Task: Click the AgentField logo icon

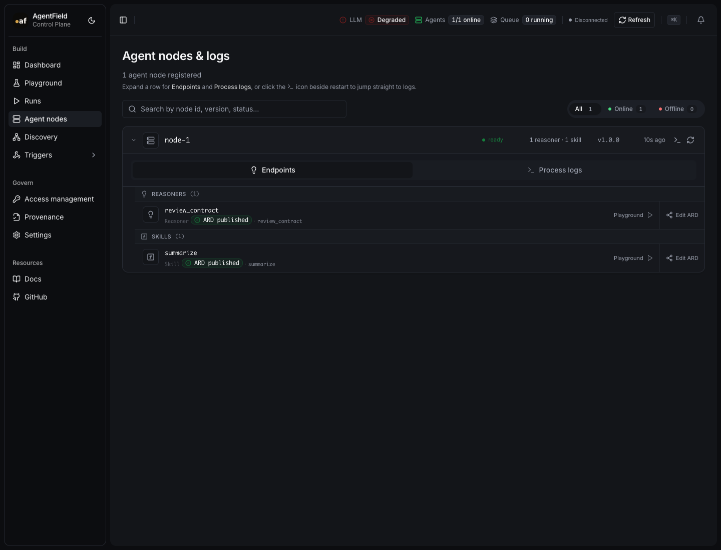Action: [21, 20]
